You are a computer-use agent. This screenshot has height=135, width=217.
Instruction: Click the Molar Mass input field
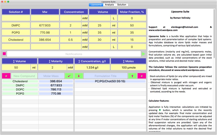51,76
